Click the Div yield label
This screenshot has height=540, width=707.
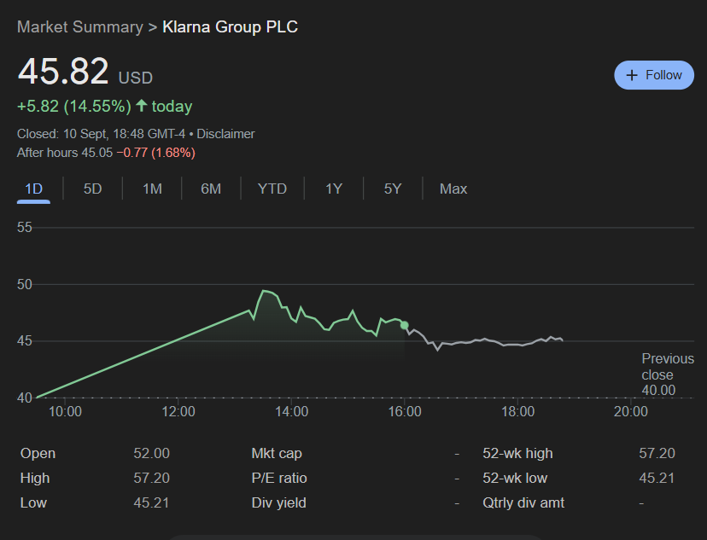coord(278,502)
